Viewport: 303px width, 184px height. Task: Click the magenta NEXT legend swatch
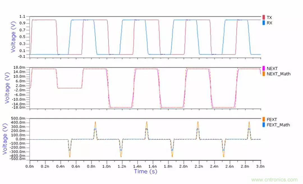click(263, 68)
